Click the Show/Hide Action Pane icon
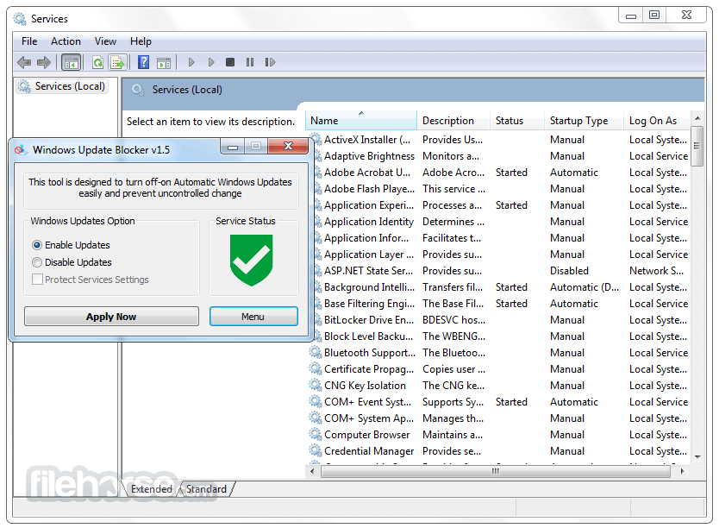719x528 pixels. (x=164, y=62)
